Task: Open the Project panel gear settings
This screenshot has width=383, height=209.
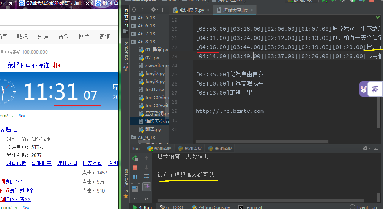Action: [154, 9]
